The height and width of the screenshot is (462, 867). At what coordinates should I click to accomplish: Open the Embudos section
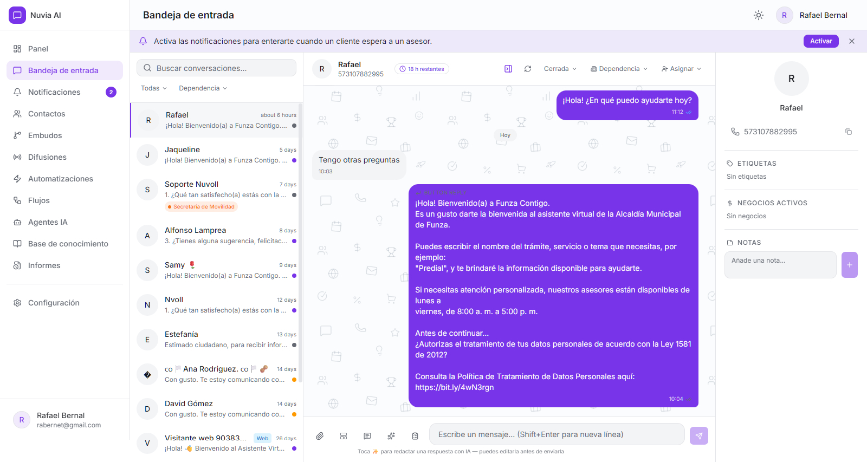tap(64, 135)
